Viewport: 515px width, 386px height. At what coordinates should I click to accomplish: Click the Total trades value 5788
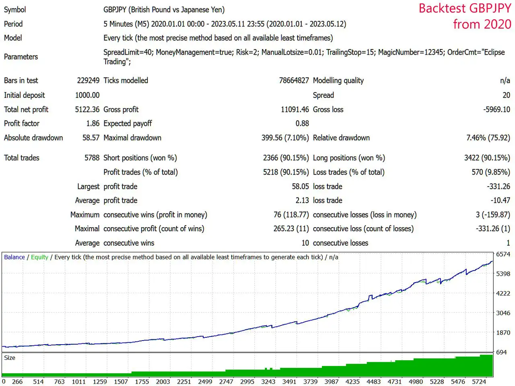tap(93, 158)
